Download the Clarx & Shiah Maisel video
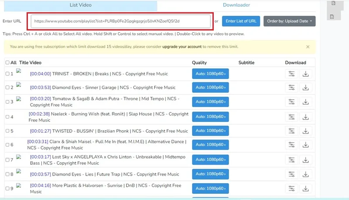The image size is (349, 200). coord(306,145)
